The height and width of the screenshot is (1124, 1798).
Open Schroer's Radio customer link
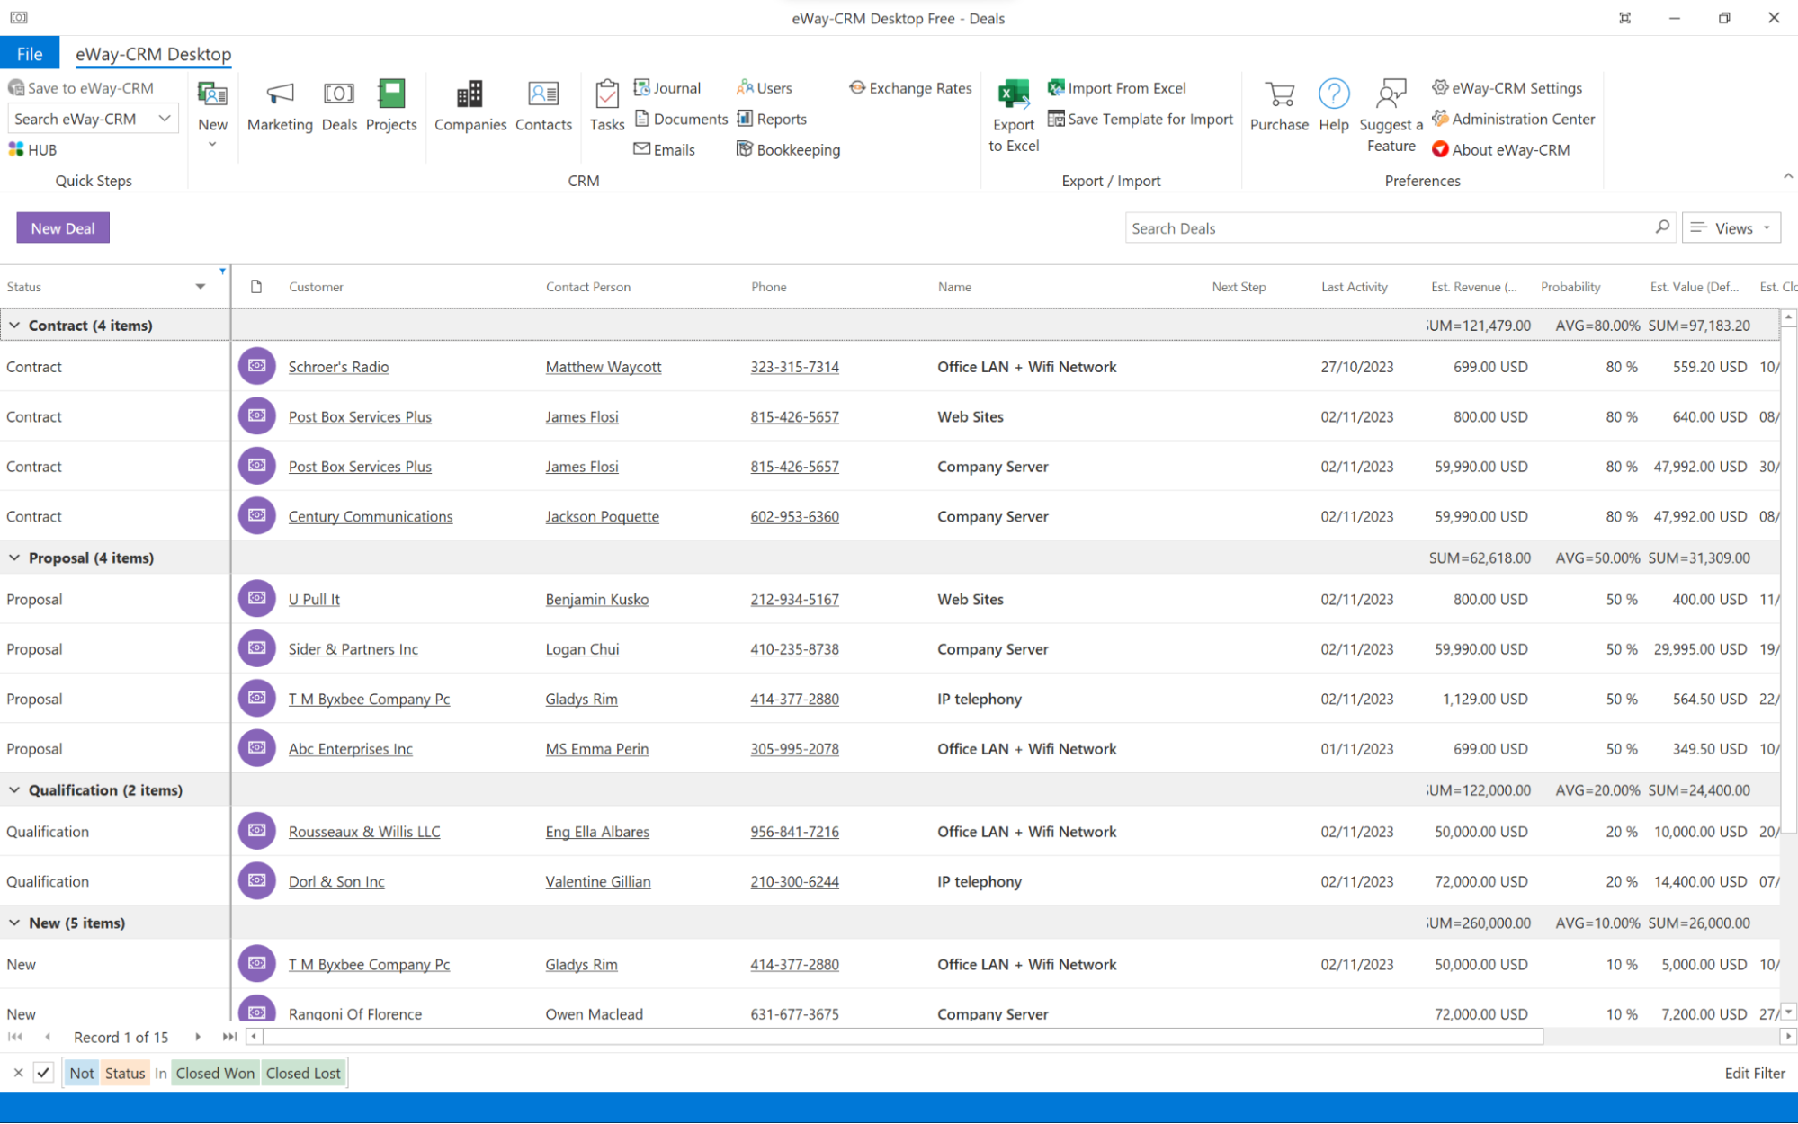click(338, 366)
